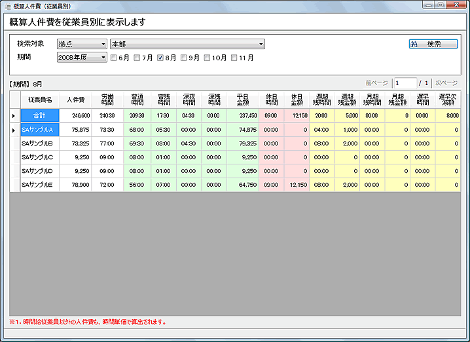Select the SAサンプルE employee name cell
The width and height of the screenshot is (470, 342).
[x=40, y=185]
